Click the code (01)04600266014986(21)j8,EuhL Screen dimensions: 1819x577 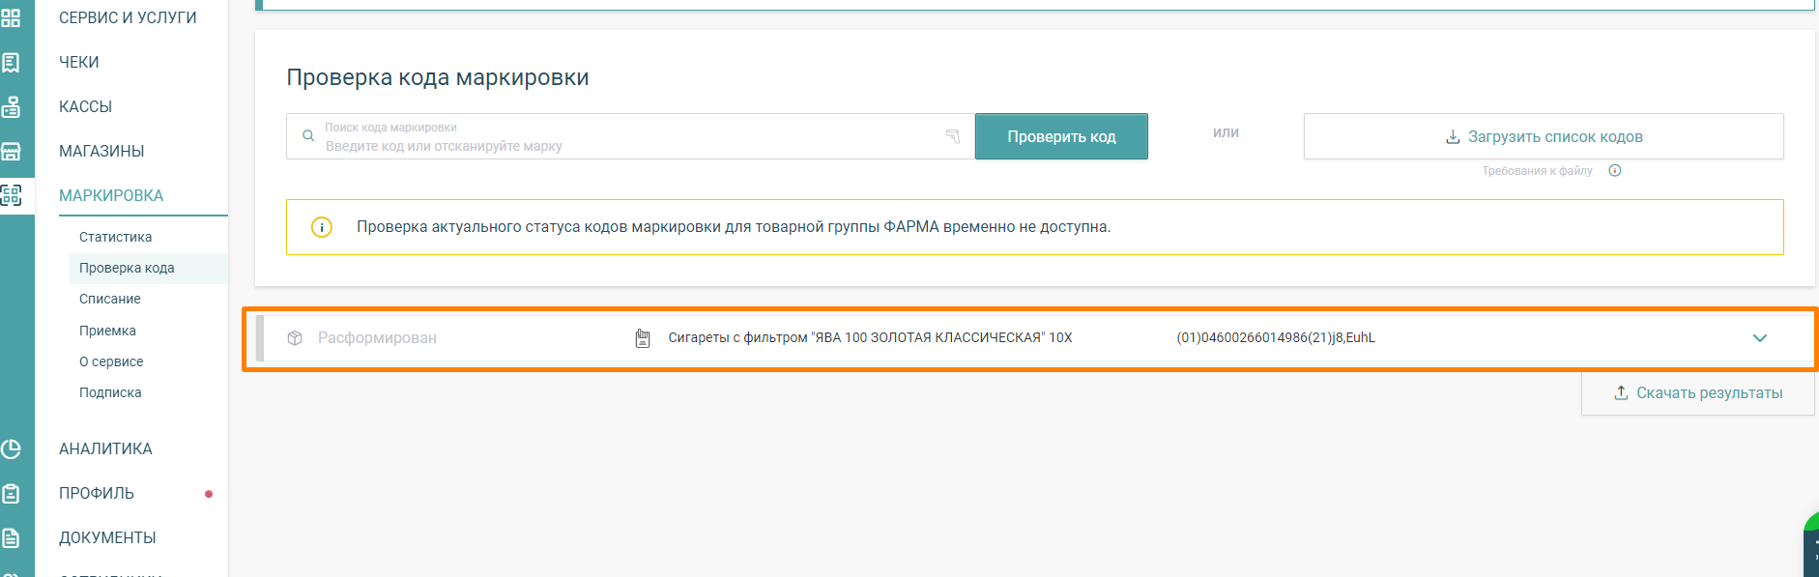[1276, 338]
